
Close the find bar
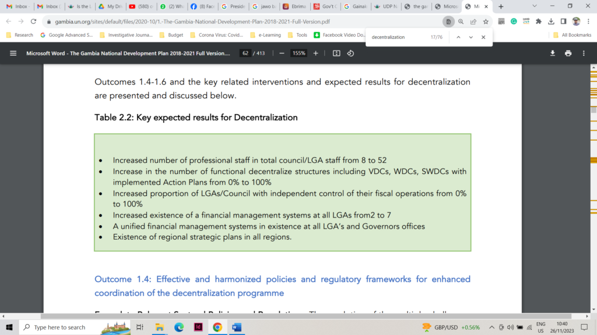(483, 37)
